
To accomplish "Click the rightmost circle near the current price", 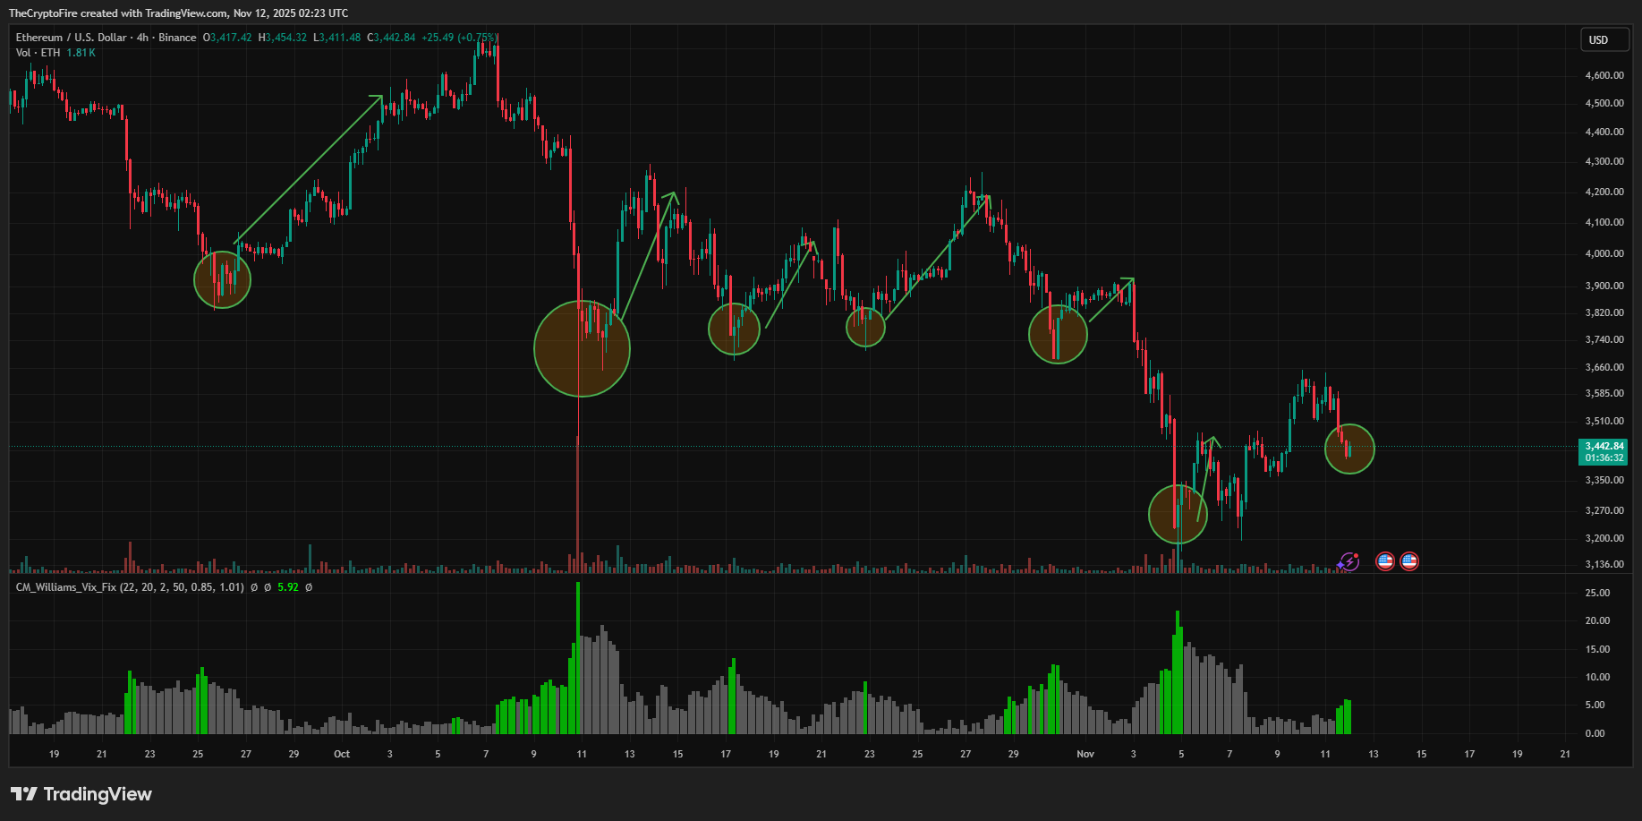I will coord(1349,450).
